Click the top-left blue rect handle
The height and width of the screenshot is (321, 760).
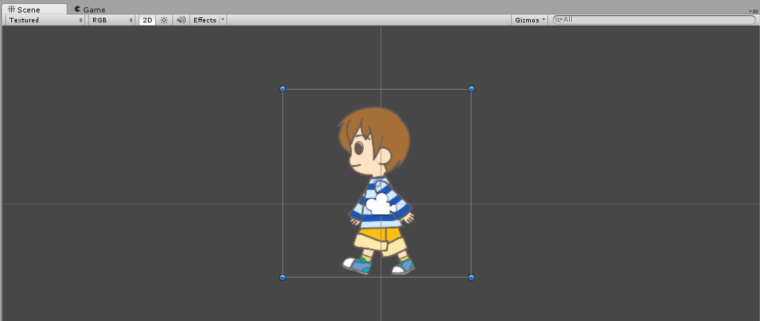[x=283, y=89]
